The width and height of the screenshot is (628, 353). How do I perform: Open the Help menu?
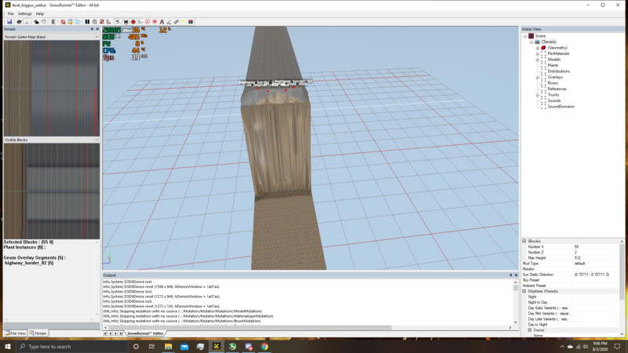(40, 13)
